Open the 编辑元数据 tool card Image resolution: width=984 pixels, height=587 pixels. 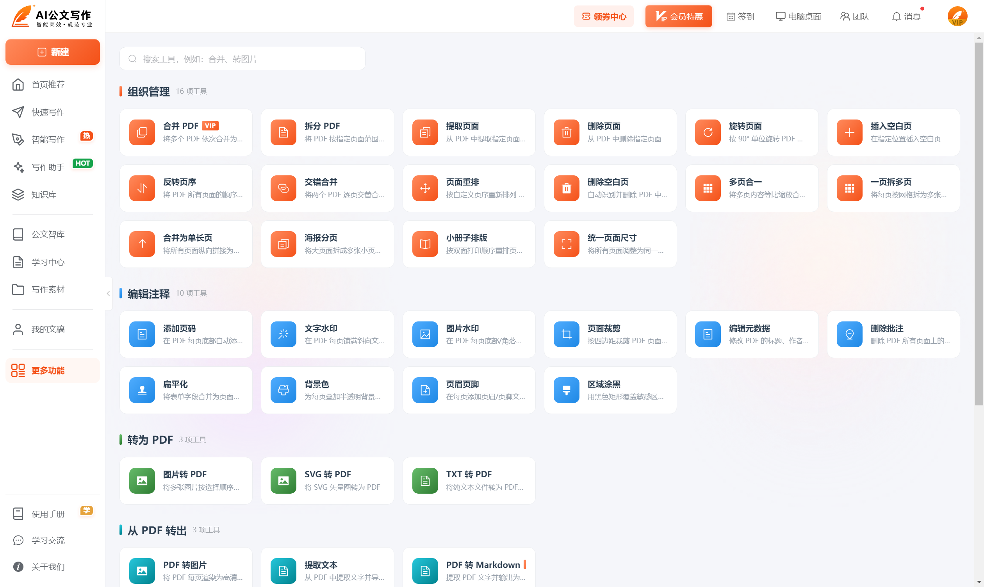(751, 334)
